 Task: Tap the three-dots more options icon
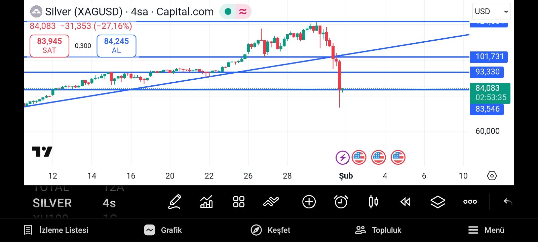coord(470,202)
